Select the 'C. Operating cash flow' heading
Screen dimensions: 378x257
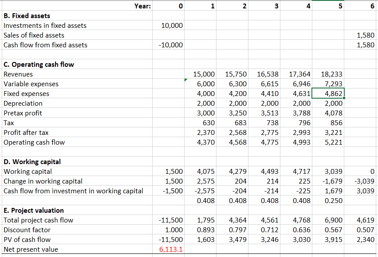click(39, 65)
